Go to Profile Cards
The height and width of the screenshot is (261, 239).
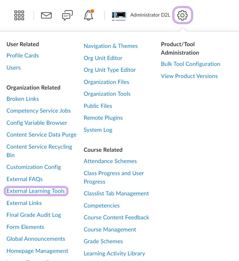pyautogui.click(x=22, y=55)
